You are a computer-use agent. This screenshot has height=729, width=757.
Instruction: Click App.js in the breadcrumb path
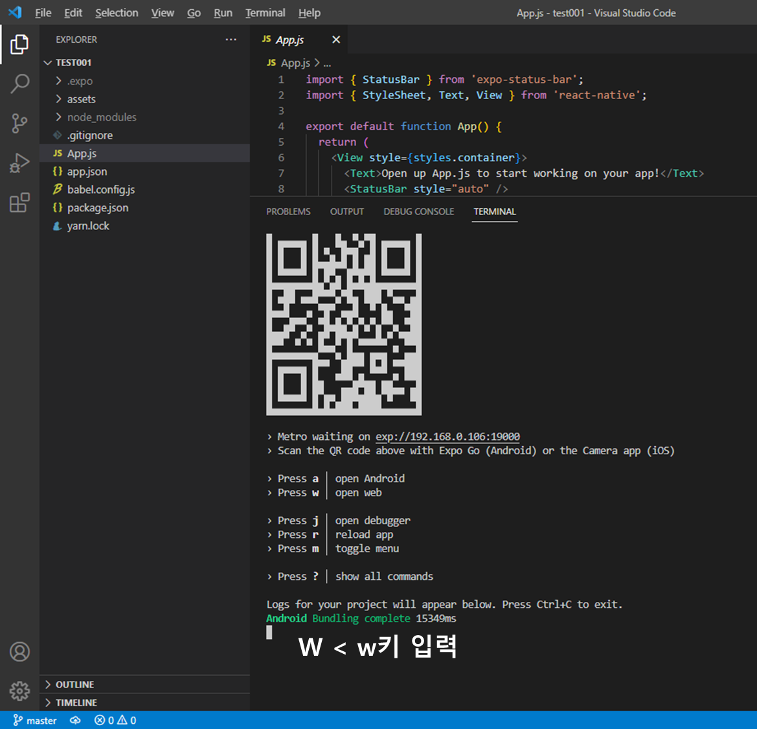[295, 64]
